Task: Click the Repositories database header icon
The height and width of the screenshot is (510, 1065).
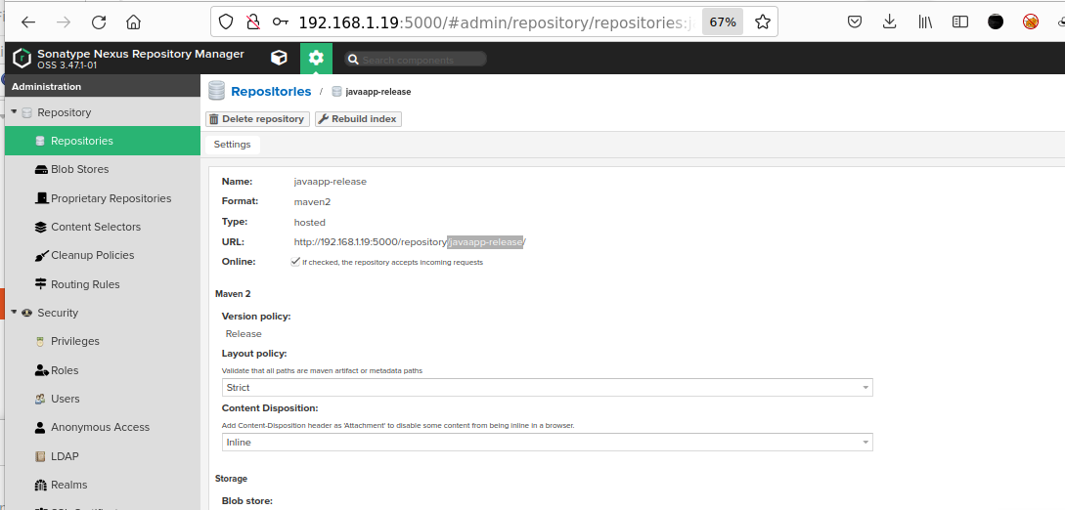Action: pos(217,91)
